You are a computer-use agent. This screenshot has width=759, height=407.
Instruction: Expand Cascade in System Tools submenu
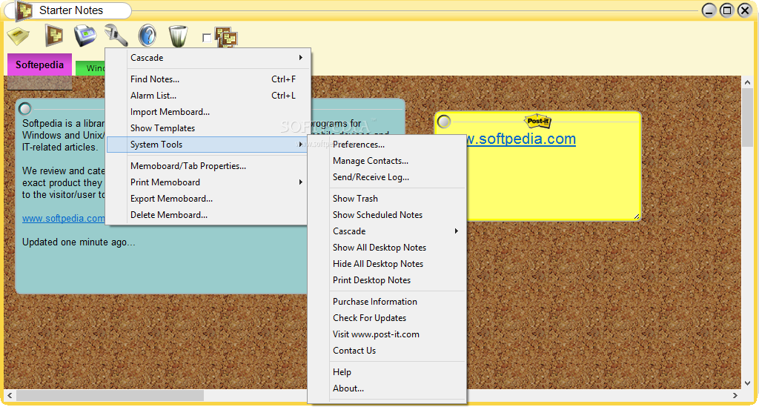coord(456,231)
